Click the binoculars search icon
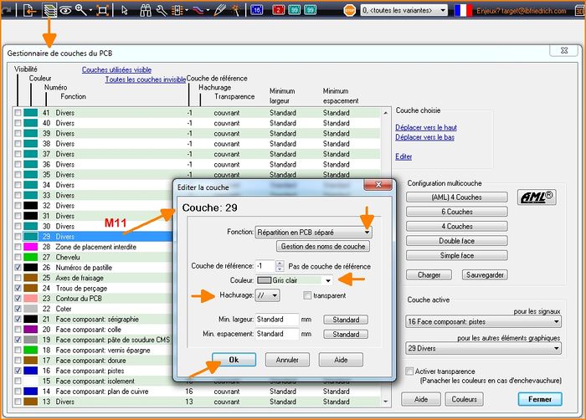 click(143, 11)
